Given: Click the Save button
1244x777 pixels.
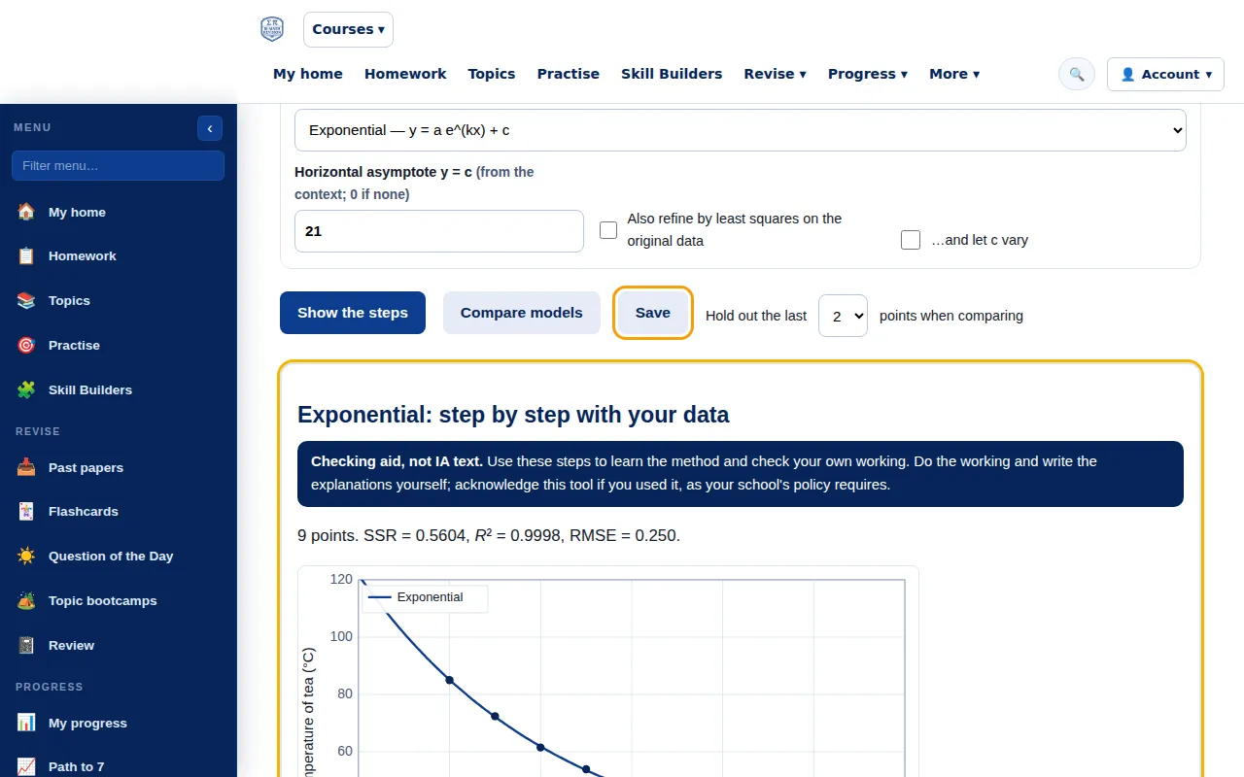Looking at the screenshot, I should click(x=653, y=313).
